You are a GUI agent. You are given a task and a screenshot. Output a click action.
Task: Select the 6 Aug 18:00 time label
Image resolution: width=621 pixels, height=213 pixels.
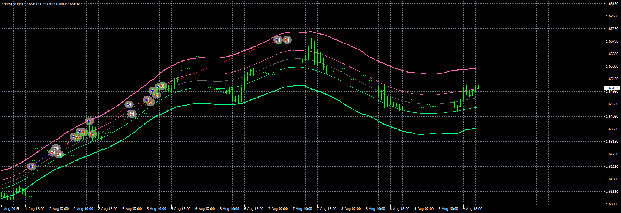[x=253, y=209]
